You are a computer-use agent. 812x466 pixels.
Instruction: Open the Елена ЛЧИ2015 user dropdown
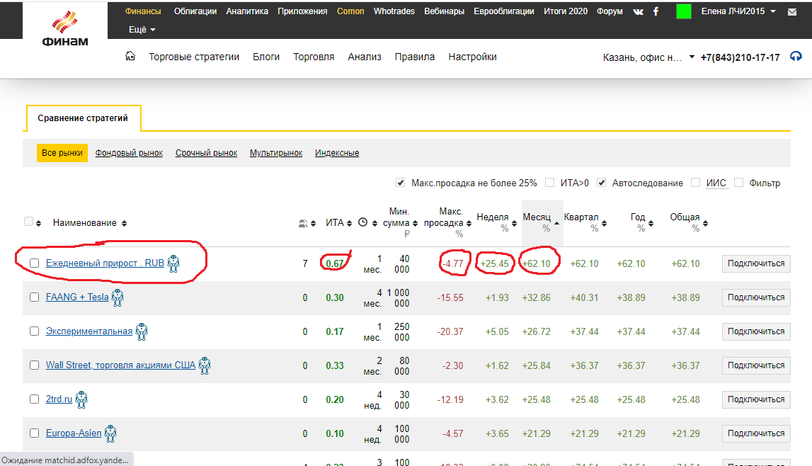tap(738, 11)
